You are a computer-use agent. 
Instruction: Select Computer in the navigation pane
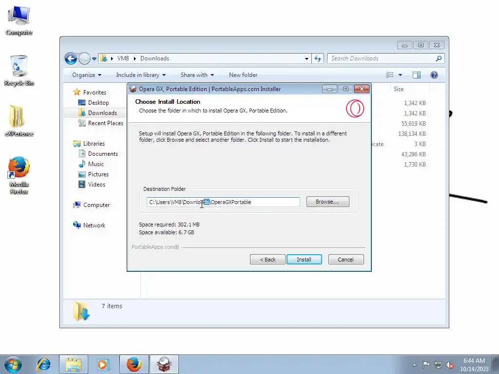96,205
